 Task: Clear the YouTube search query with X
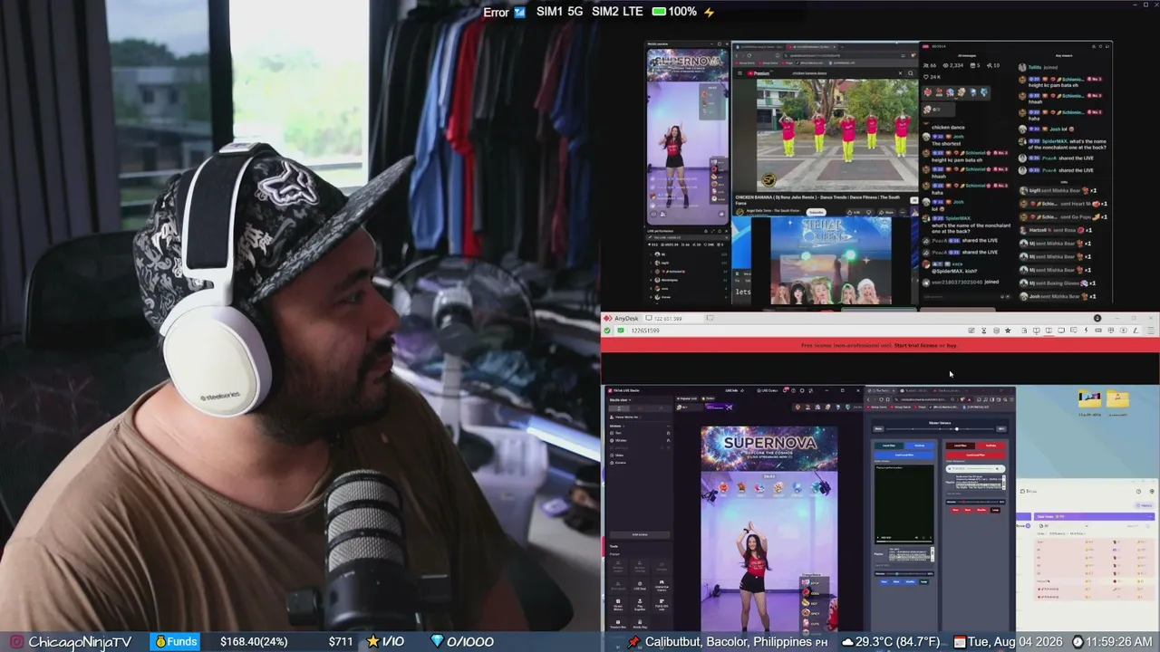click(900, 73)
